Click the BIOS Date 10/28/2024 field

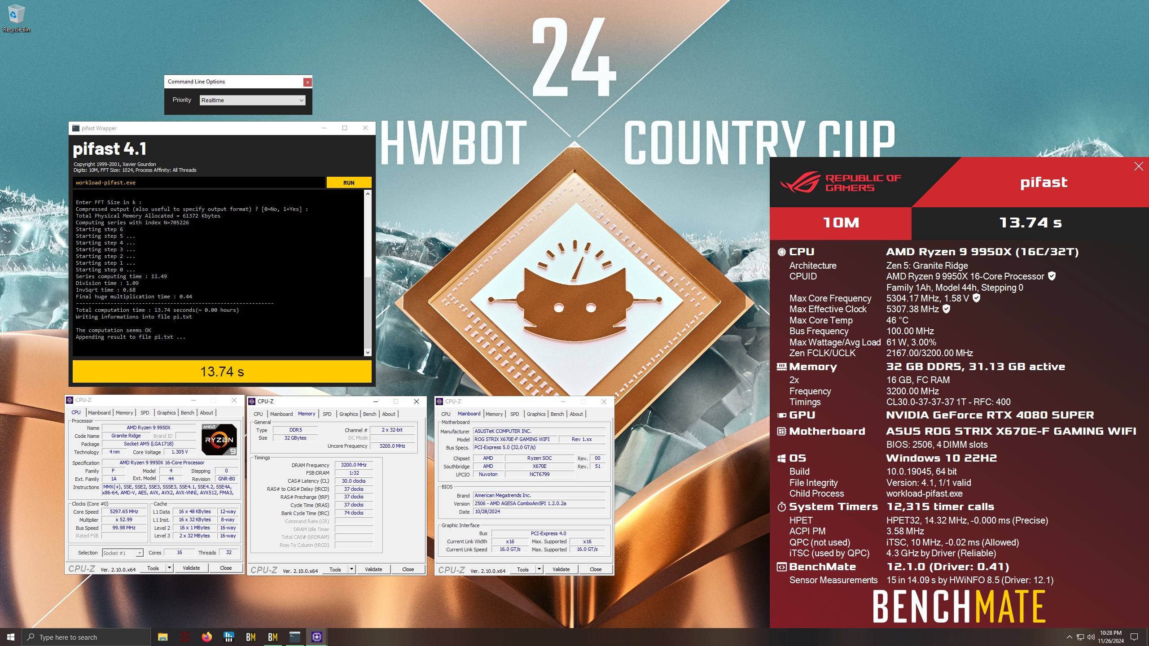click(x=539, y=511)
